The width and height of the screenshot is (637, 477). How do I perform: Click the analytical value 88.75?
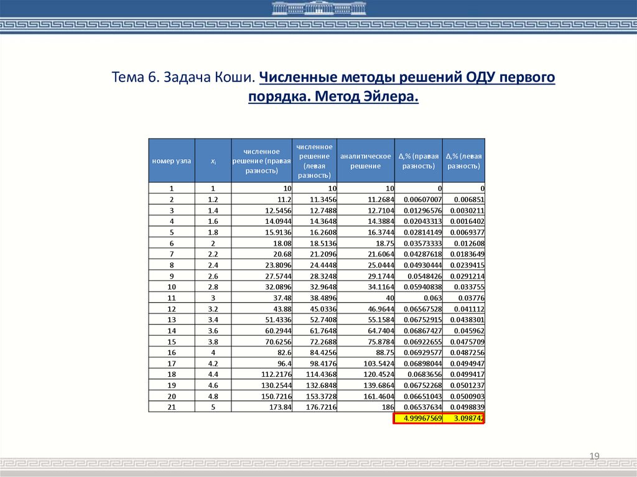[x=366, y=353]
